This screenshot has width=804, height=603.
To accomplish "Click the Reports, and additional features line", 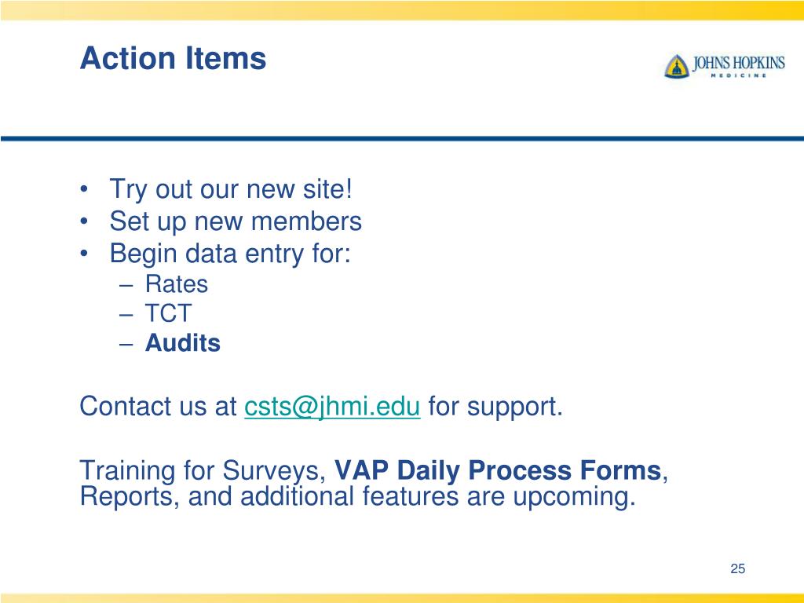I will [x=358, y=496].
